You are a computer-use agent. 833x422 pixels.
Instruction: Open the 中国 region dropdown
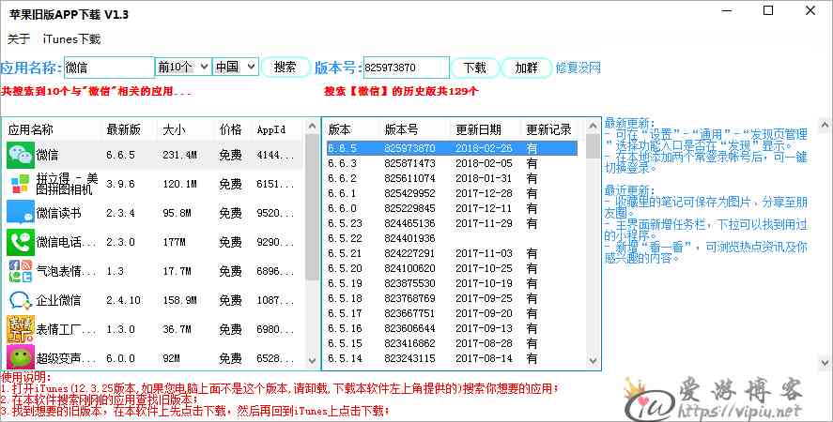pyautogui.click(x=236, y=68)
